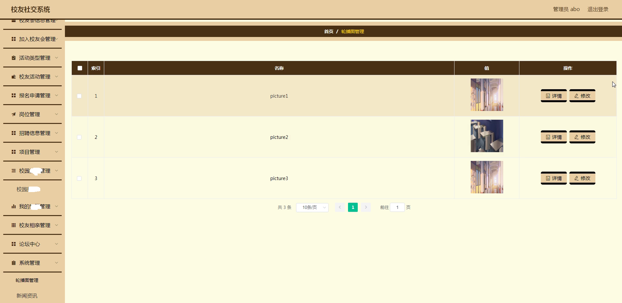Click the chart icon beside 我的 menu
This screenshot has height=303, width=622.
(14, 206)
